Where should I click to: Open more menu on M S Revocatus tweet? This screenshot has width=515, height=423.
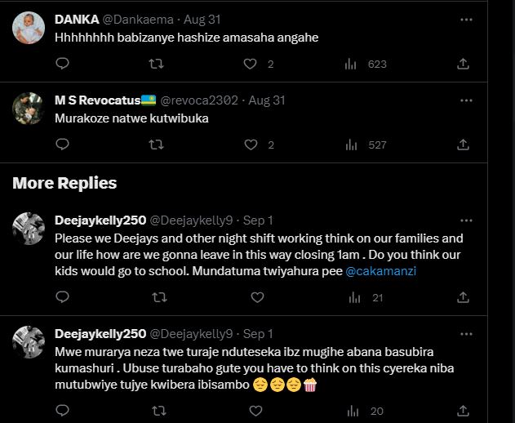click(x=466, y=100)
